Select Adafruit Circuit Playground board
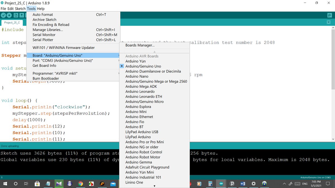 154,167
